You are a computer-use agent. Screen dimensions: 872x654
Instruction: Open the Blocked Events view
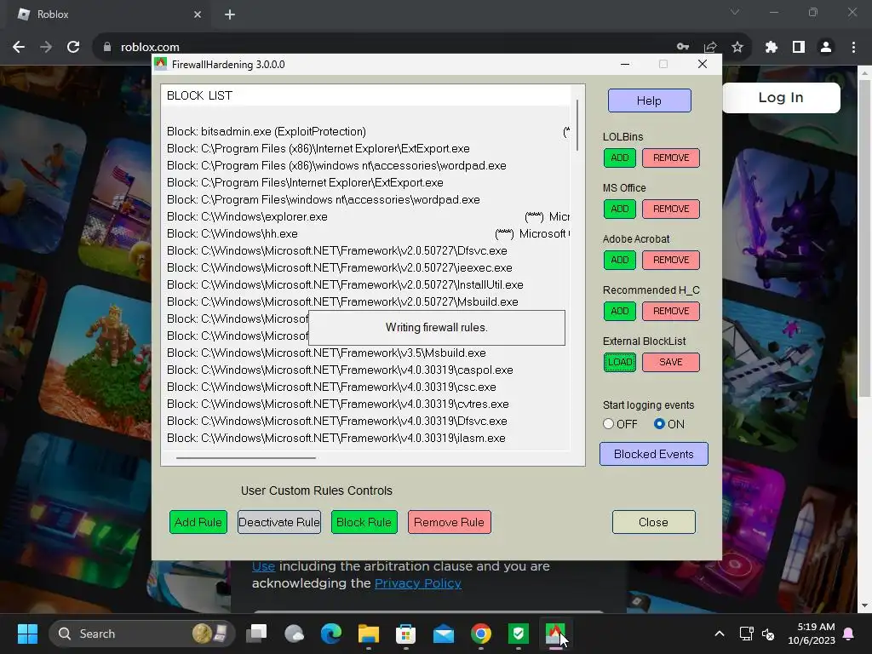[x=653, y=455]
